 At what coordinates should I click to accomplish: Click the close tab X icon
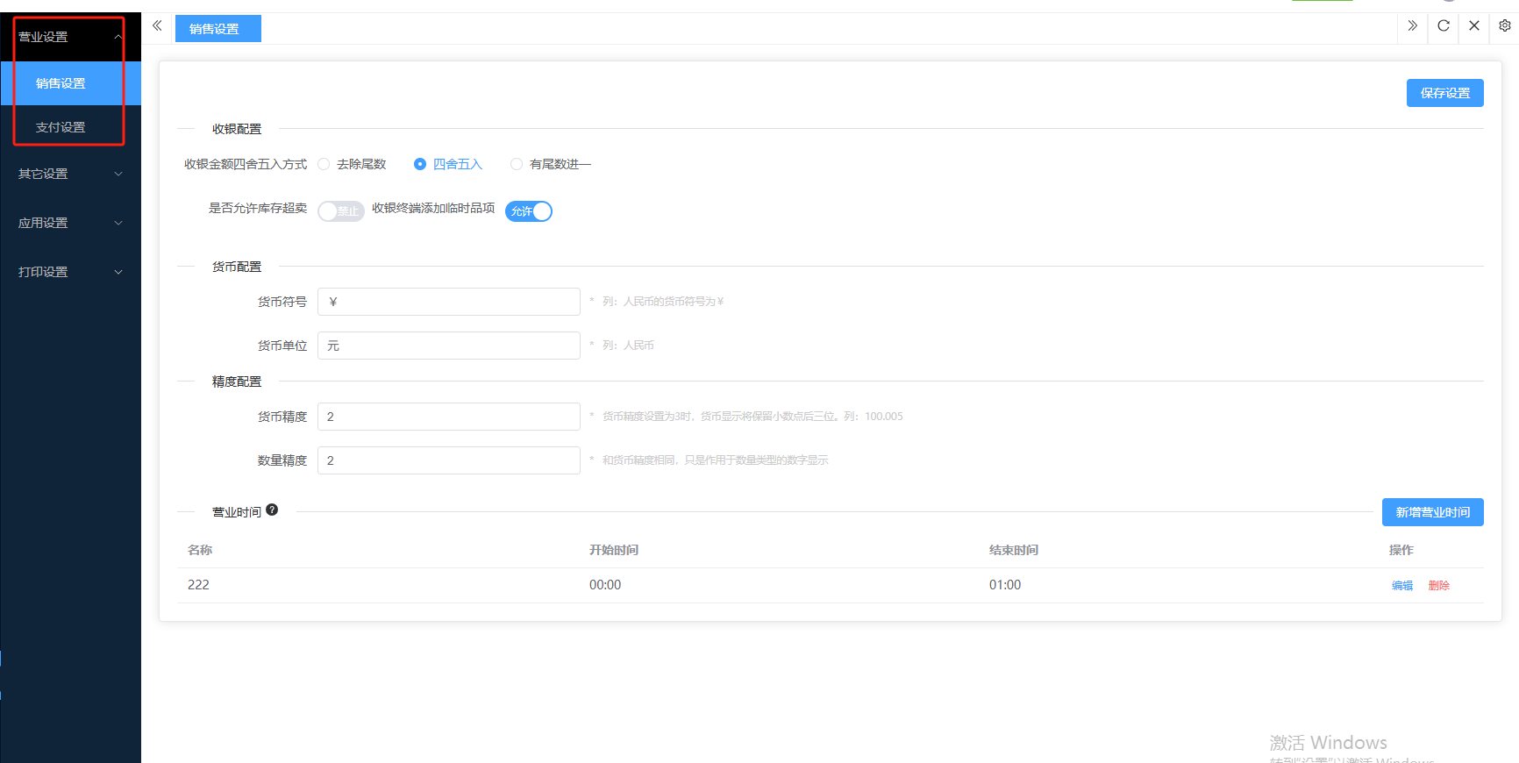pos(1474,26)
